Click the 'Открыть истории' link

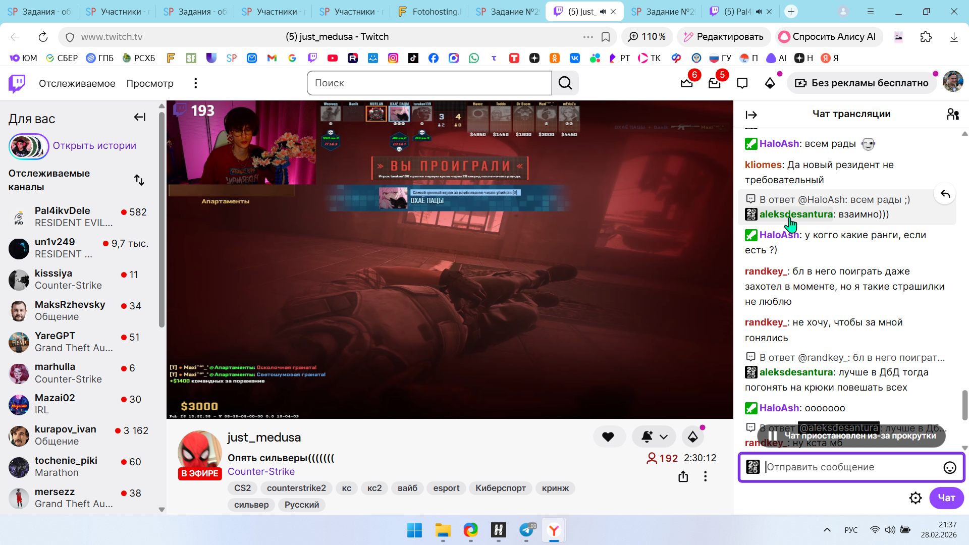pos(94,146)
